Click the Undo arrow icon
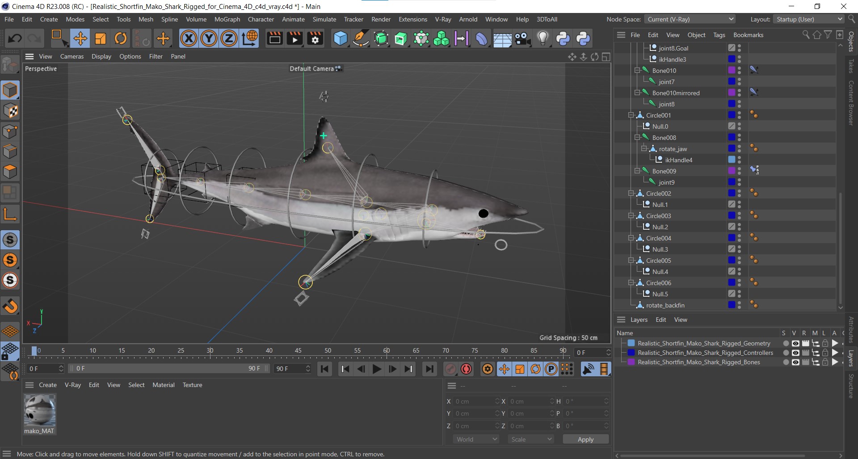Viewport: 858px width, 459px height. click(15, 38)
